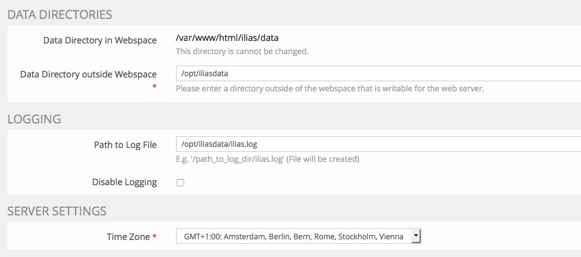
Task: Focus the Data Directory outside Webspace input
Action: tap(377, 74)
